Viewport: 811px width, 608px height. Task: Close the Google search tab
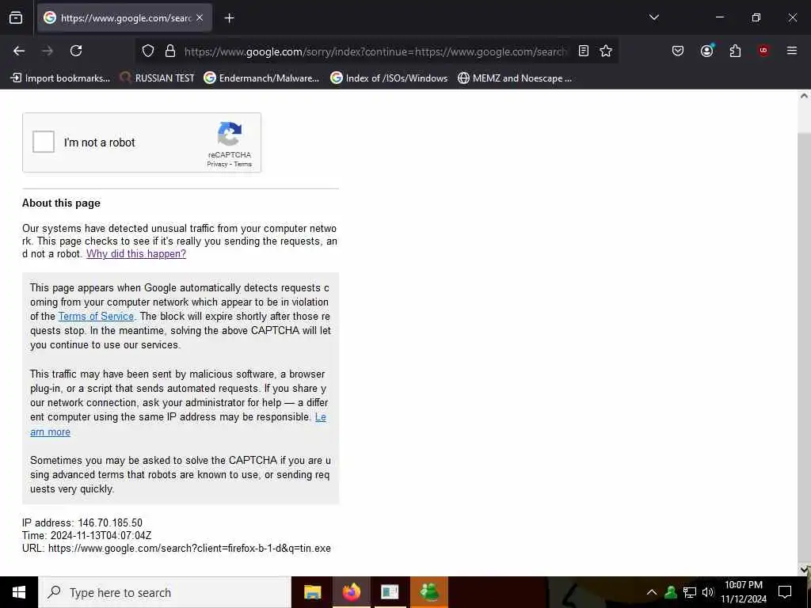(200, 17)
